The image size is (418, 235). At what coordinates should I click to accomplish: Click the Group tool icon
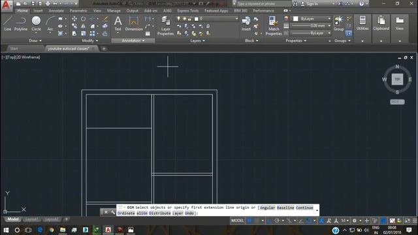338,23
